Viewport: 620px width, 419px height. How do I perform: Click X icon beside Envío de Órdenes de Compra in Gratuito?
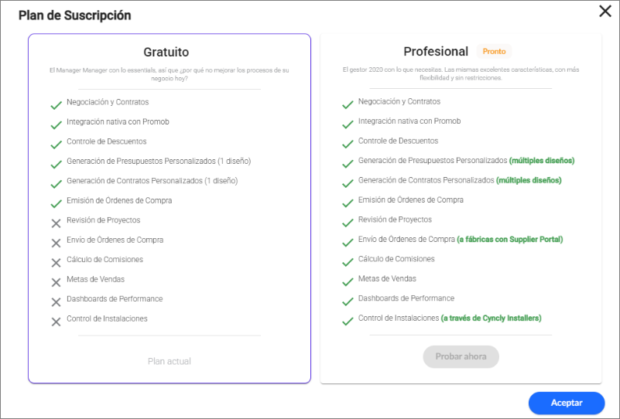[x=57, y=243]
